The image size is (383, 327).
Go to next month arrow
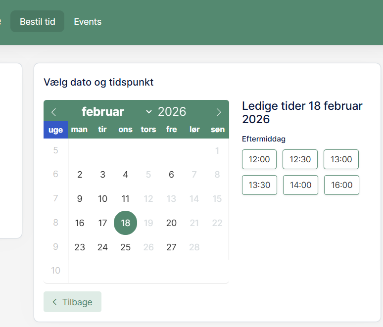219,112
